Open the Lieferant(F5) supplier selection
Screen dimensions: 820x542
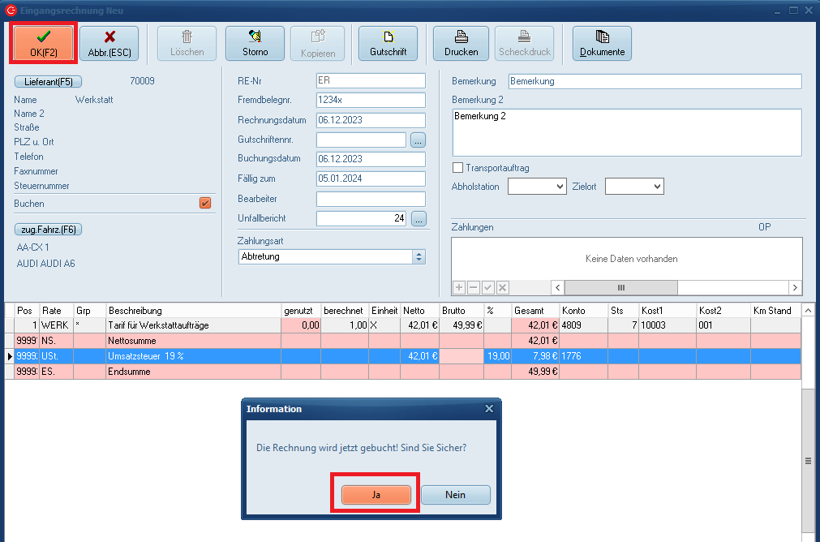49,81
